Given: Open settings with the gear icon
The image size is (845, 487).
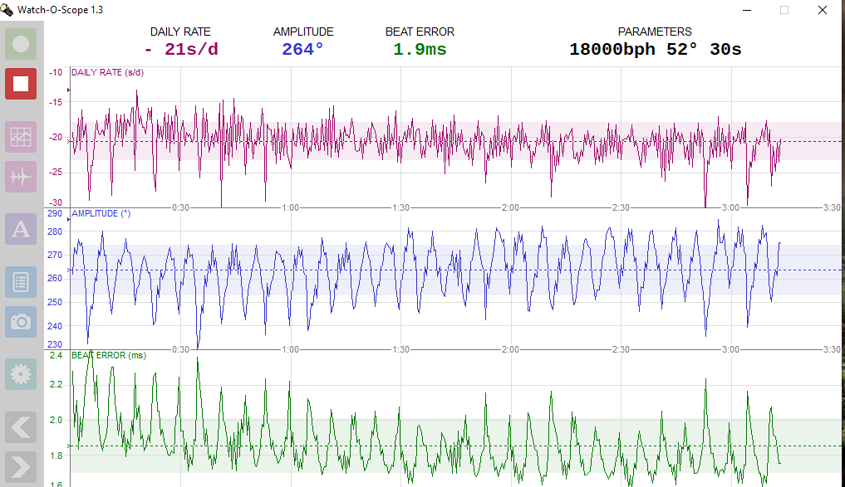Looking at the screenshot, I should (21, 374).
